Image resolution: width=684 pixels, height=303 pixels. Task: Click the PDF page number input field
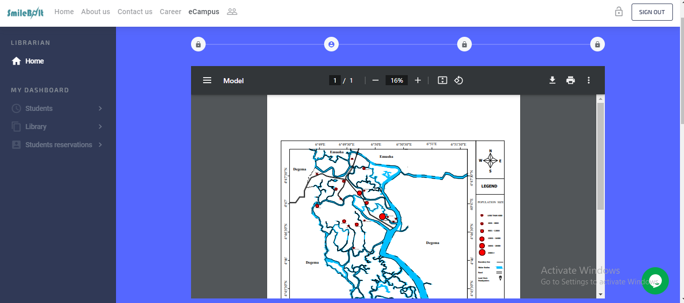click(x=335, y=81)
